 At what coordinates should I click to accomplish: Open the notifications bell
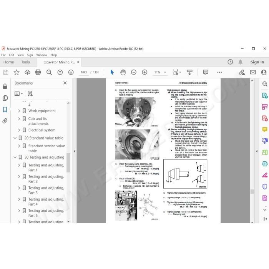[241, 62]
